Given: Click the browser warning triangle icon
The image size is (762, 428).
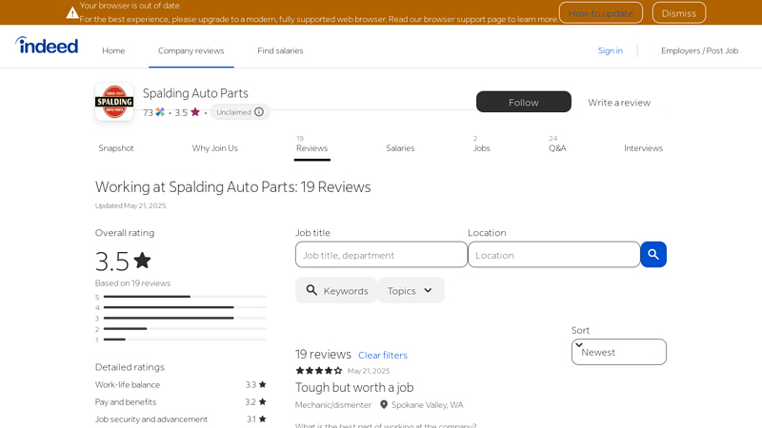Looking at the screenshot, I should [x=72, y=13].
